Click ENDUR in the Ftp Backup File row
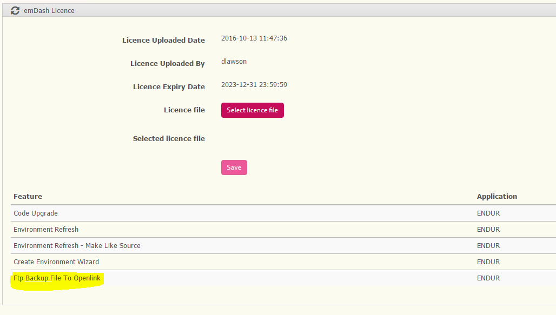 click(x=488, y=278)
